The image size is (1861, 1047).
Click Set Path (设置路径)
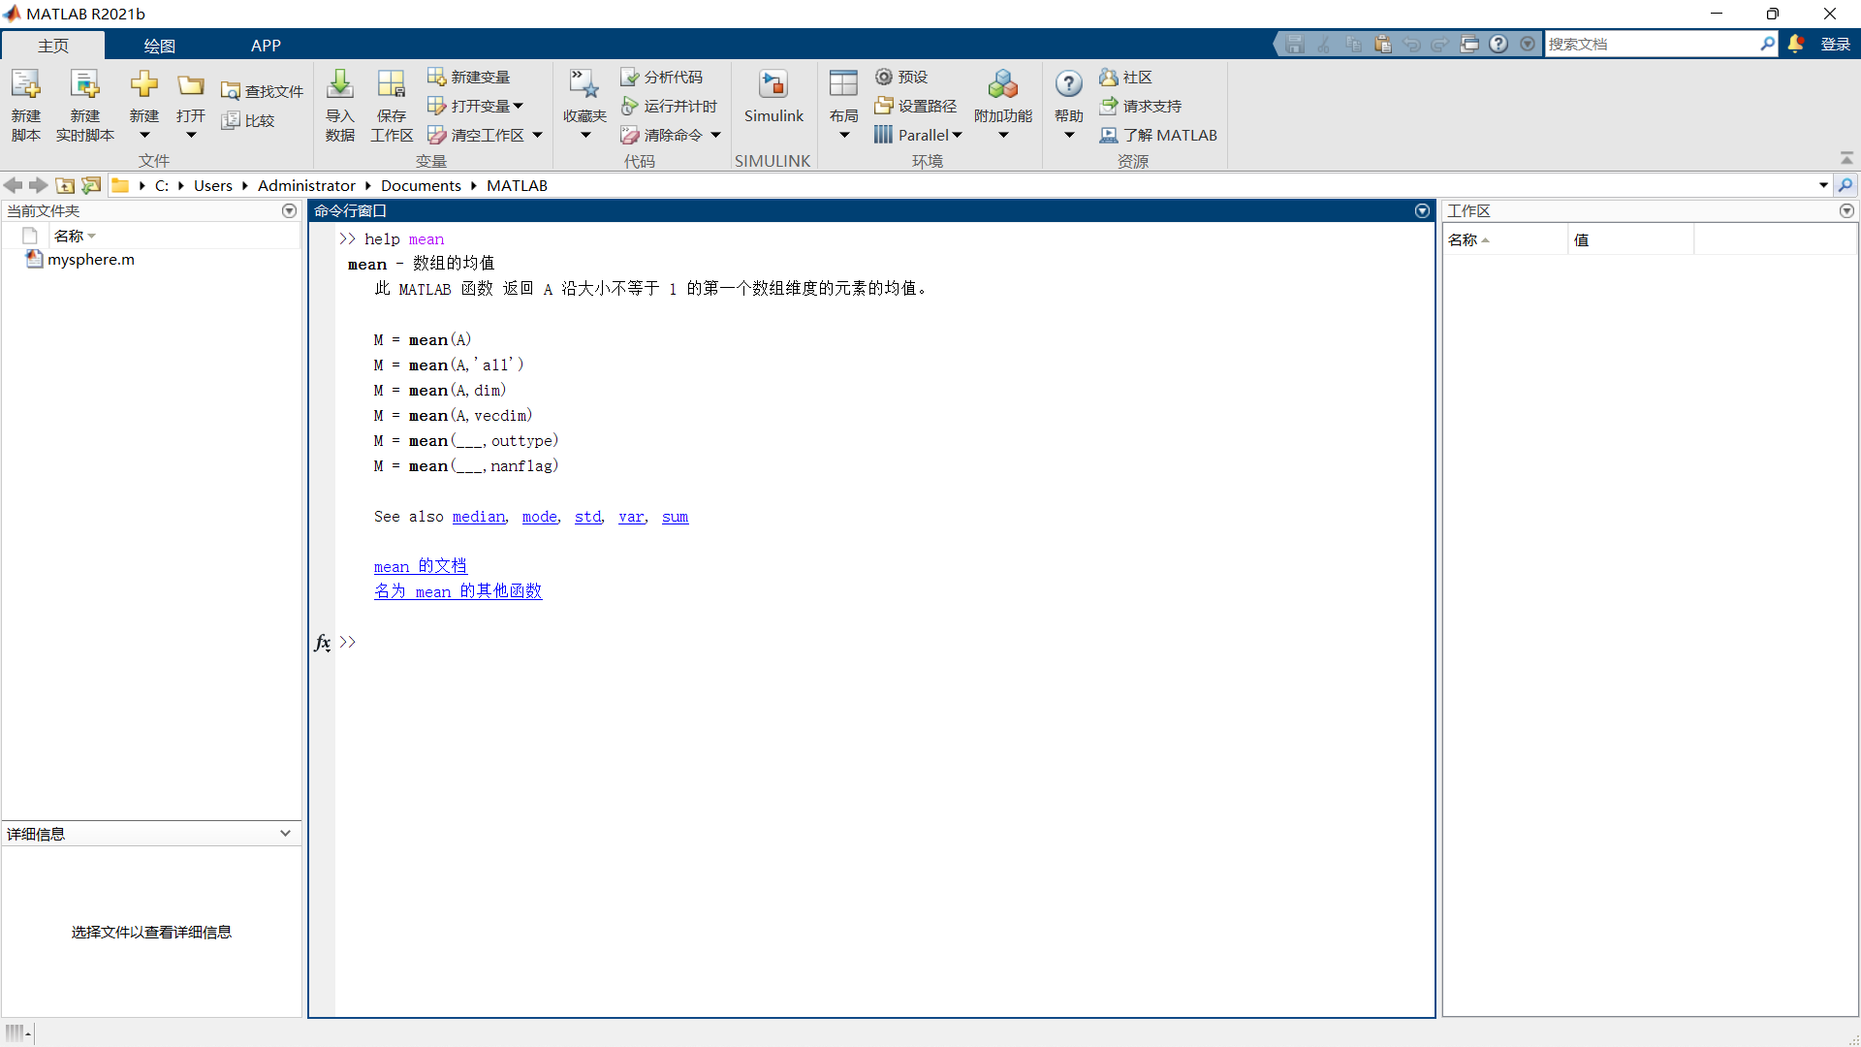pyautogui.click(x=916, y=106)
